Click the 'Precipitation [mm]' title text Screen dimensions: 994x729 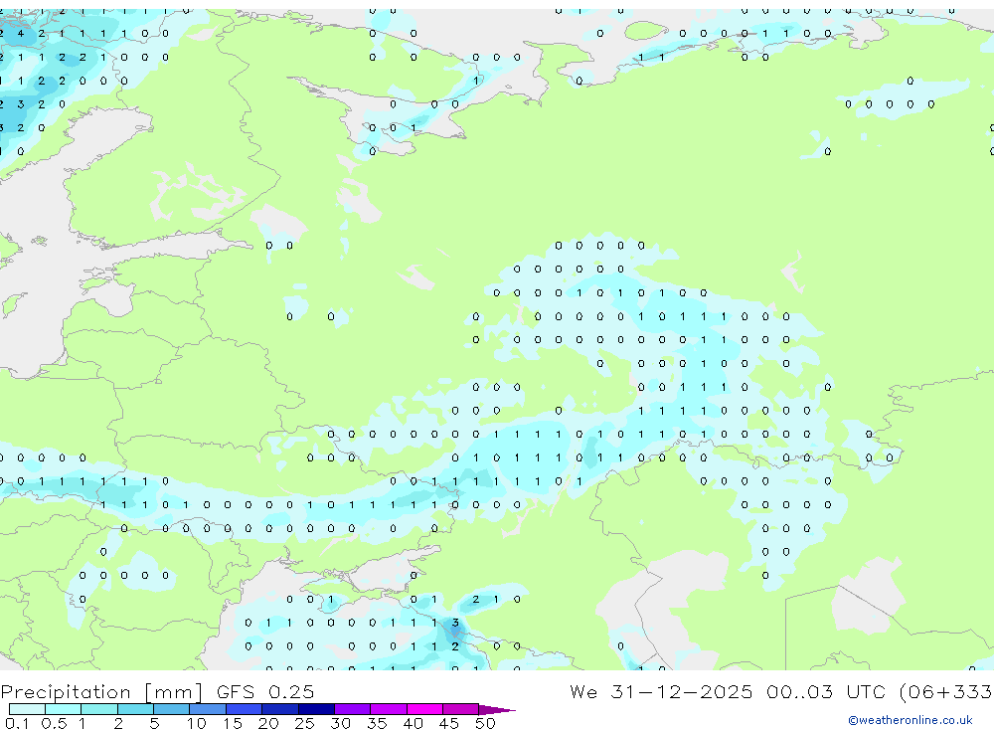click(100, 691)
